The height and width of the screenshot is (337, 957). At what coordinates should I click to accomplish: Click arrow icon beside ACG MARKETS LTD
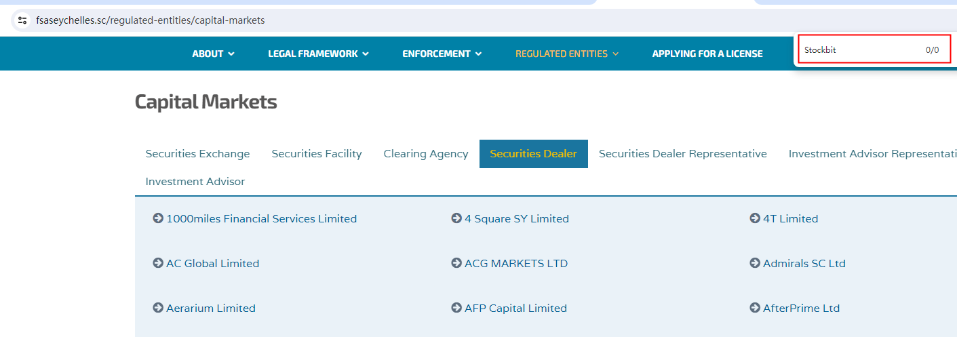pos(456,263)
